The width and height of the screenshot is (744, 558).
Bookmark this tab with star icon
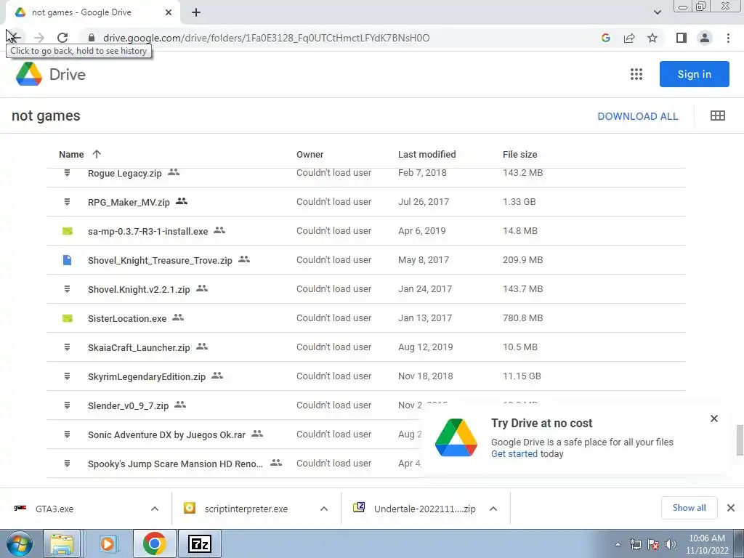652,38
